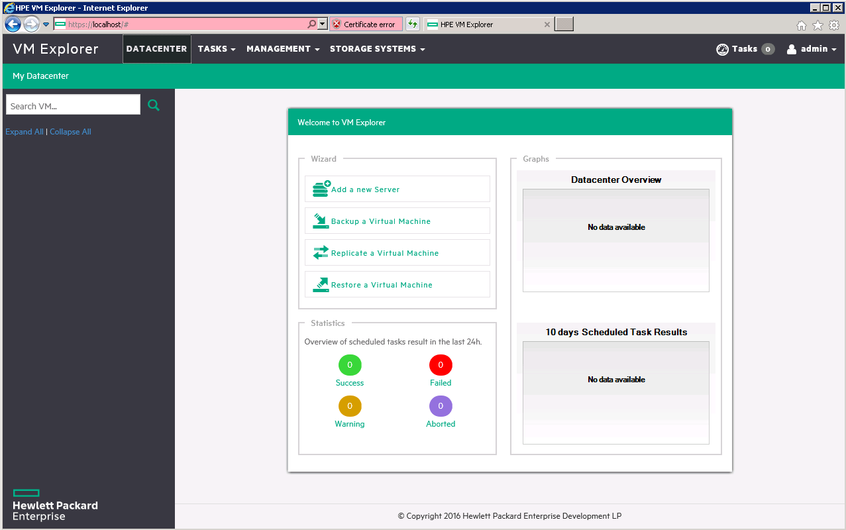Screen dimensions: 846x530
Task: Click the yellow Warning count circle
Action: tap(350, 406)
